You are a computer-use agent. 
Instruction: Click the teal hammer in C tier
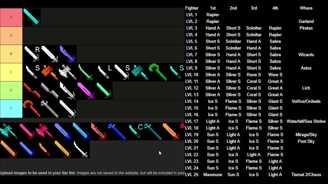(x=139, y=72)
